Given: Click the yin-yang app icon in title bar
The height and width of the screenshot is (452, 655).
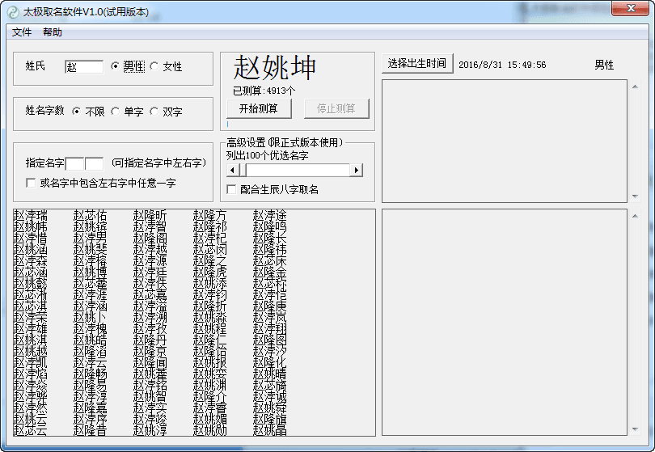Looking at the screenshot, I should [x=14, y=11].
